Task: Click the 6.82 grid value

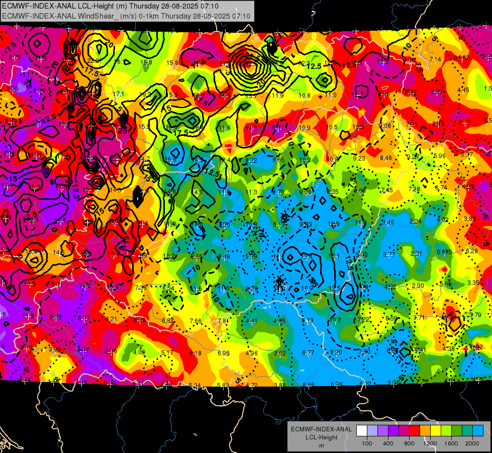Action: pos(168,320)
